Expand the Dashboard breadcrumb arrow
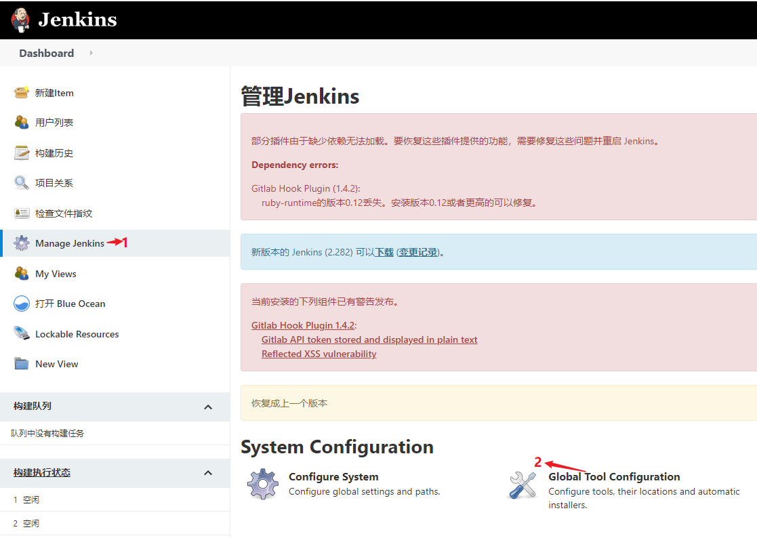The width and height of the screenshot is (757, 538). (x=91, y=53)
